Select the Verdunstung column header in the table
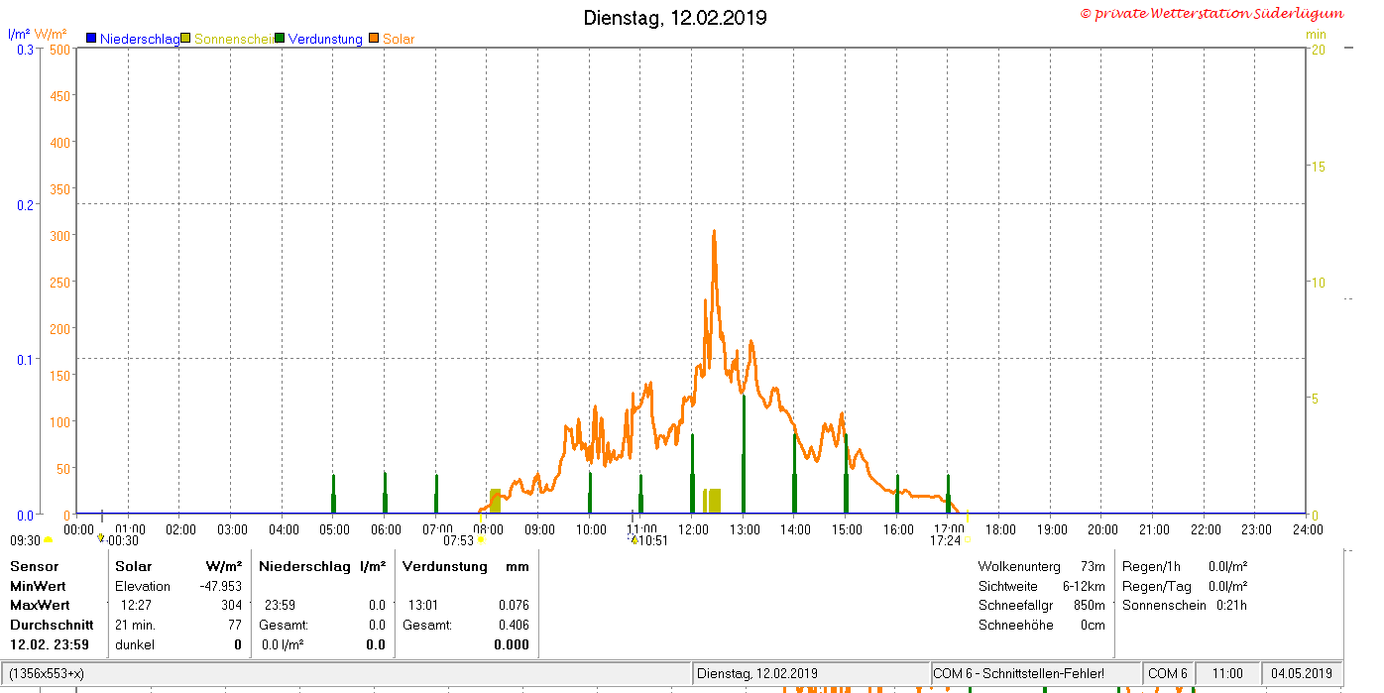The height and width of the screenshot is (693, 1384). 445,566
